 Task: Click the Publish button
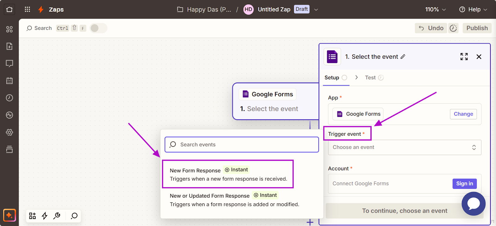coord(477,28)
